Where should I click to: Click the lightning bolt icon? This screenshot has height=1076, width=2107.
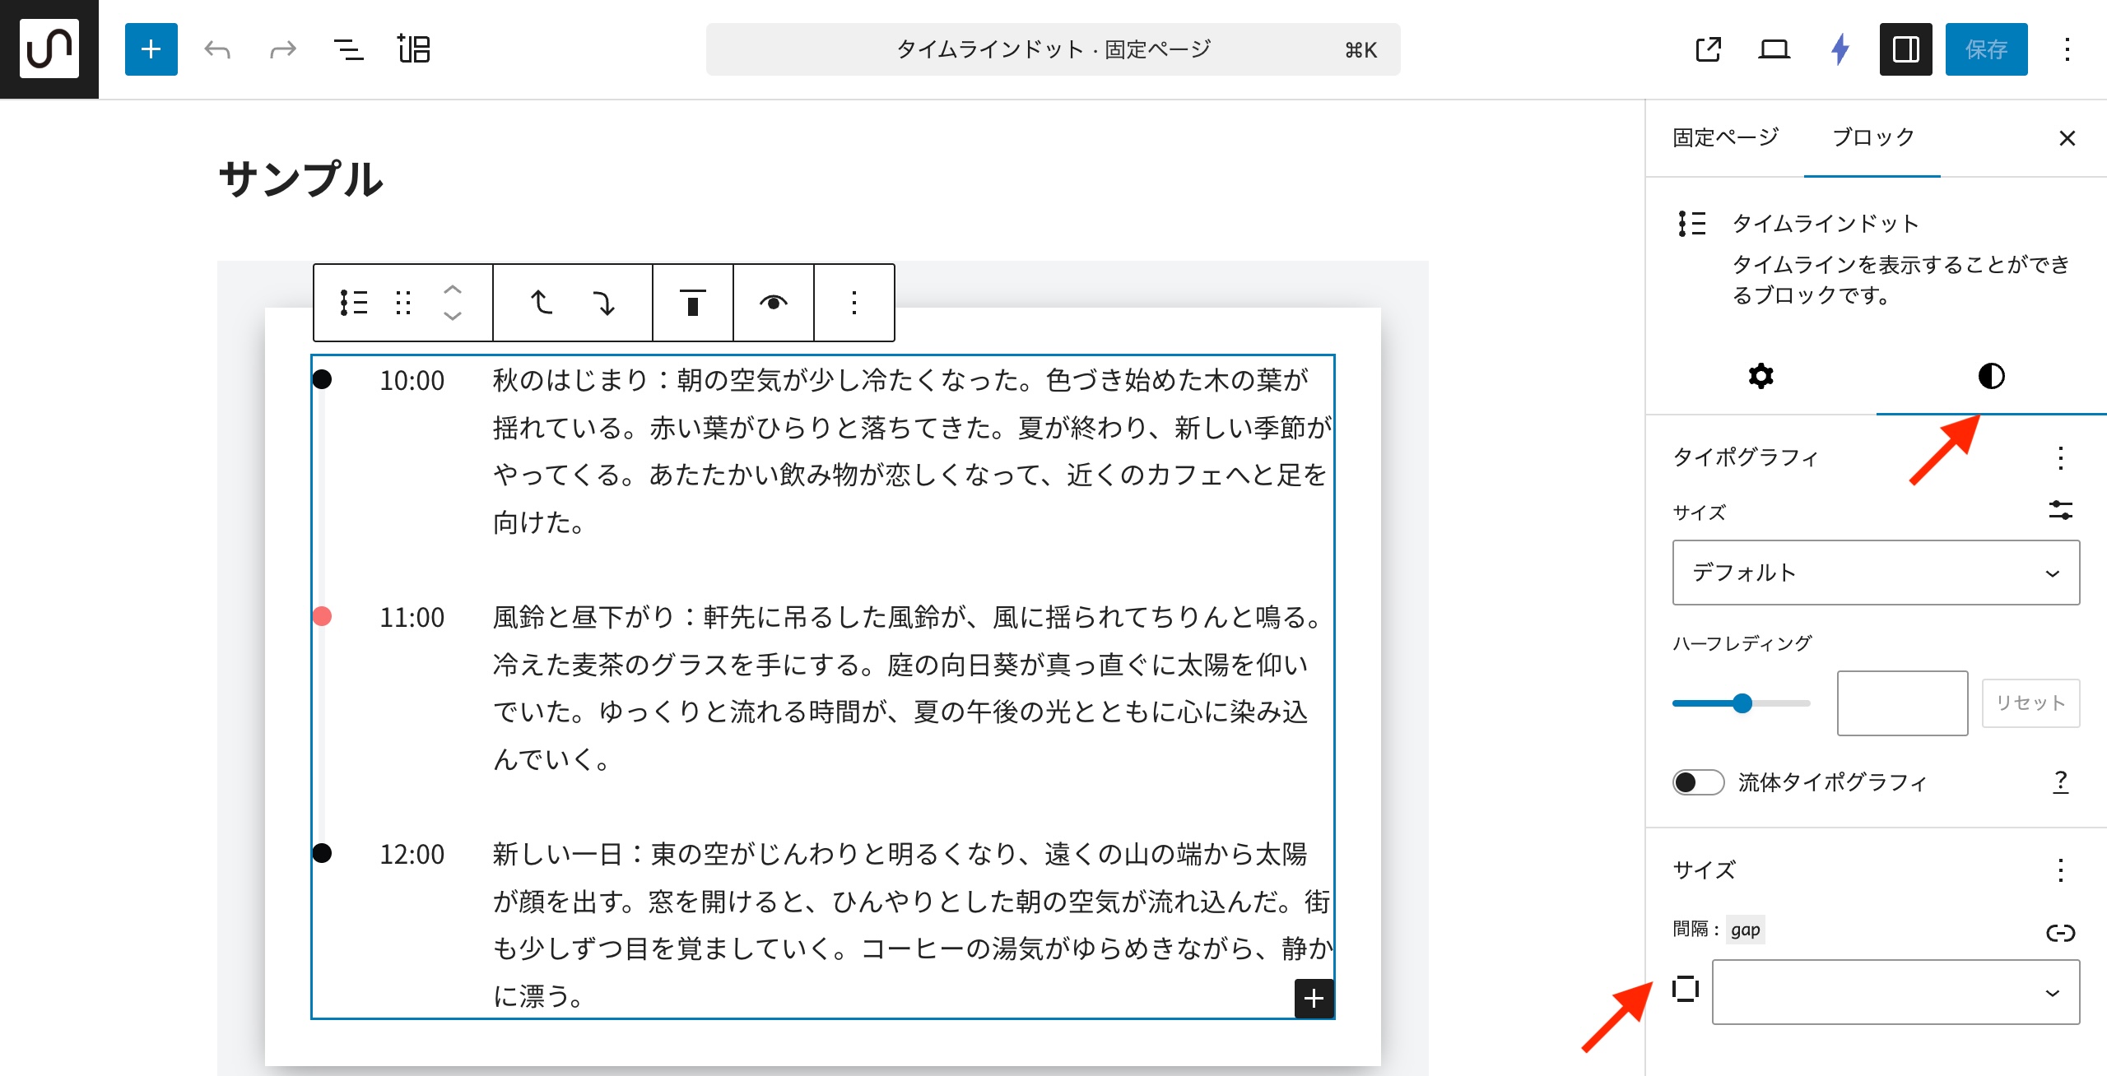(1840, 49)
